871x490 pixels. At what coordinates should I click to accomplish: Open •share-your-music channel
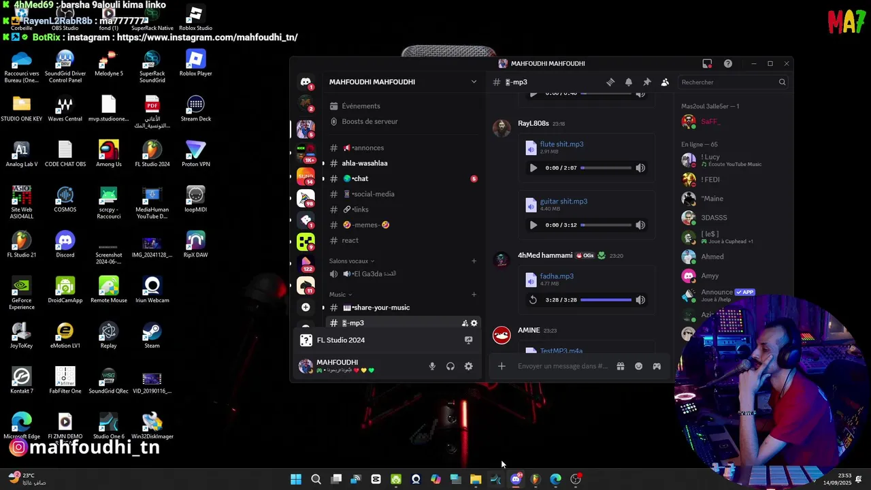403,308
